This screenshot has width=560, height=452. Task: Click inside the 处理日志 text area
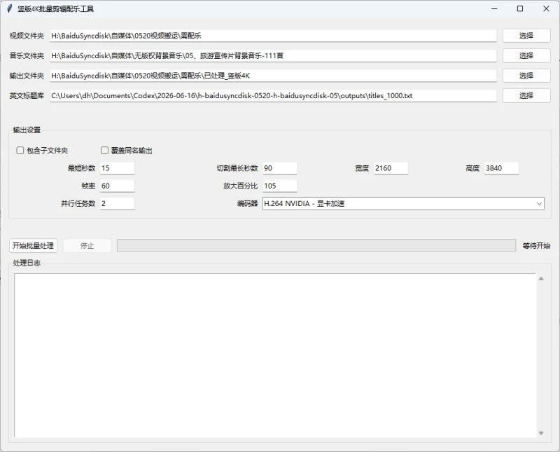tap(275, 355)
